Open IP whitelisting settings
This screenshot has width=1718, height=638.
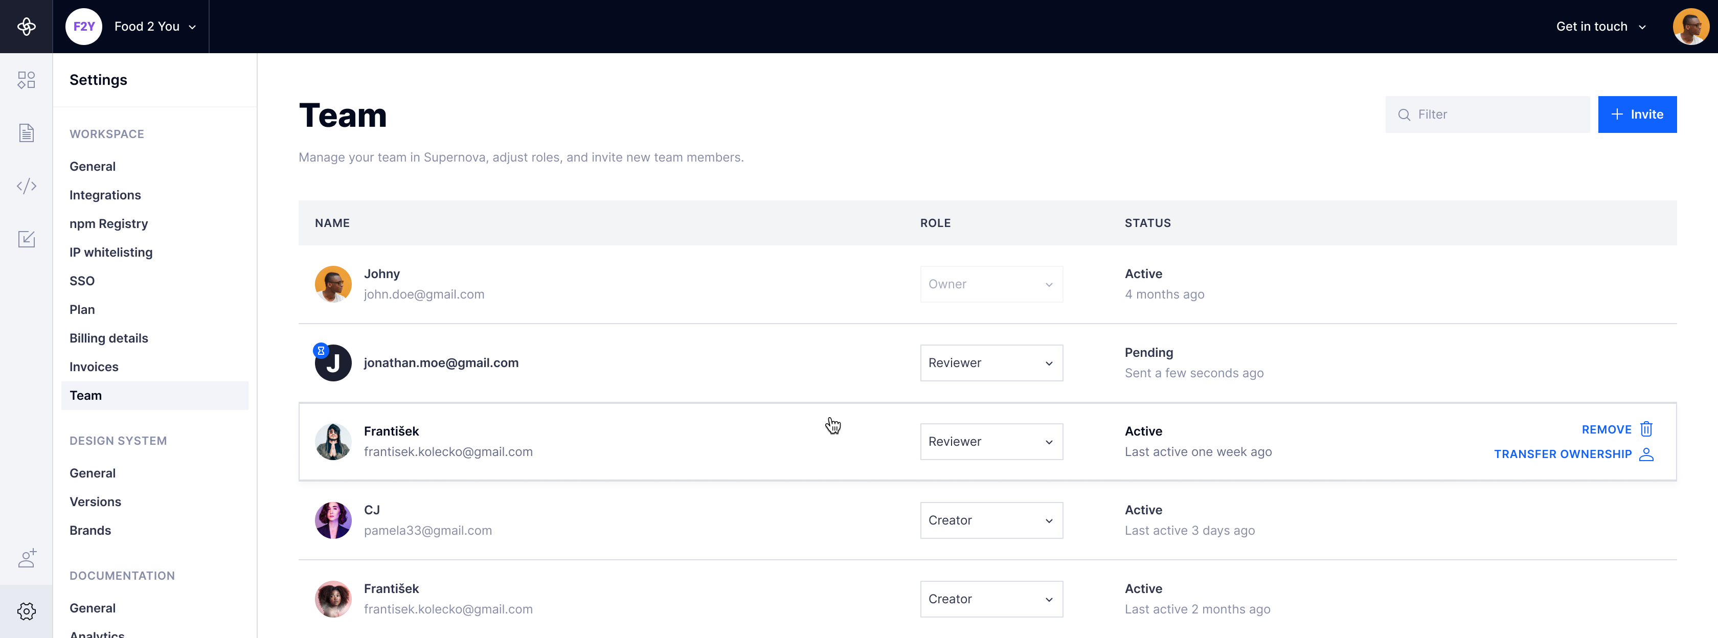(x=111, y=253)
